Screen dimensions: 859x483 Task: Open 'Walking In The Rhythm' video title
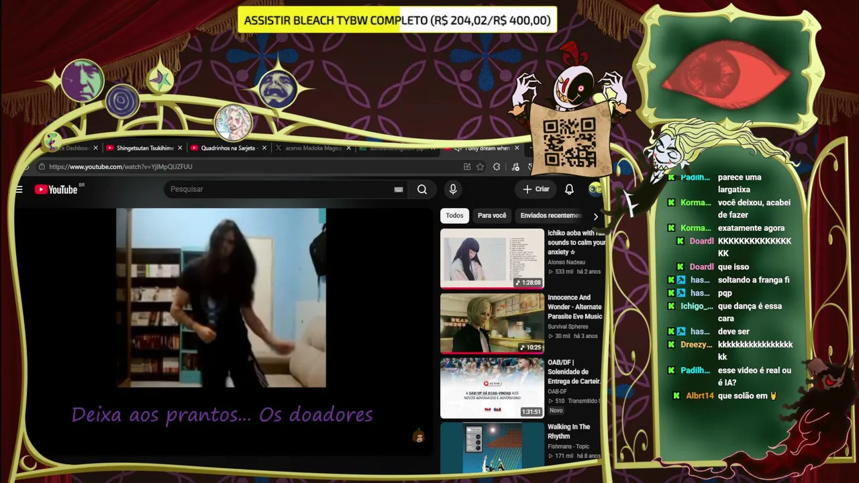point(568,431)
